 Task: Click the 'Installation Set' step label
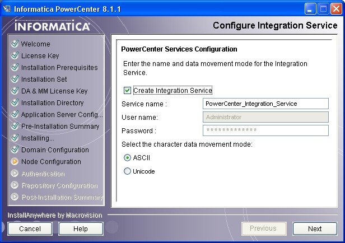pos(44,79)
